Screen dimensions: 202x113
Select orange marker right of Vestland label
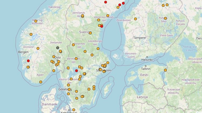pyautogui.click(x=38, y=48)
